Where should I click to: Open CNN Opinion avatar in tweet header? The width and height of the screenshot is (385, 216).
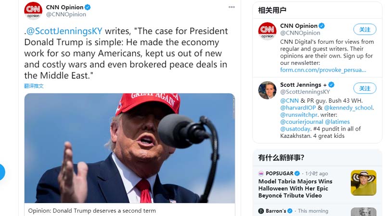(x=33, y=11)
